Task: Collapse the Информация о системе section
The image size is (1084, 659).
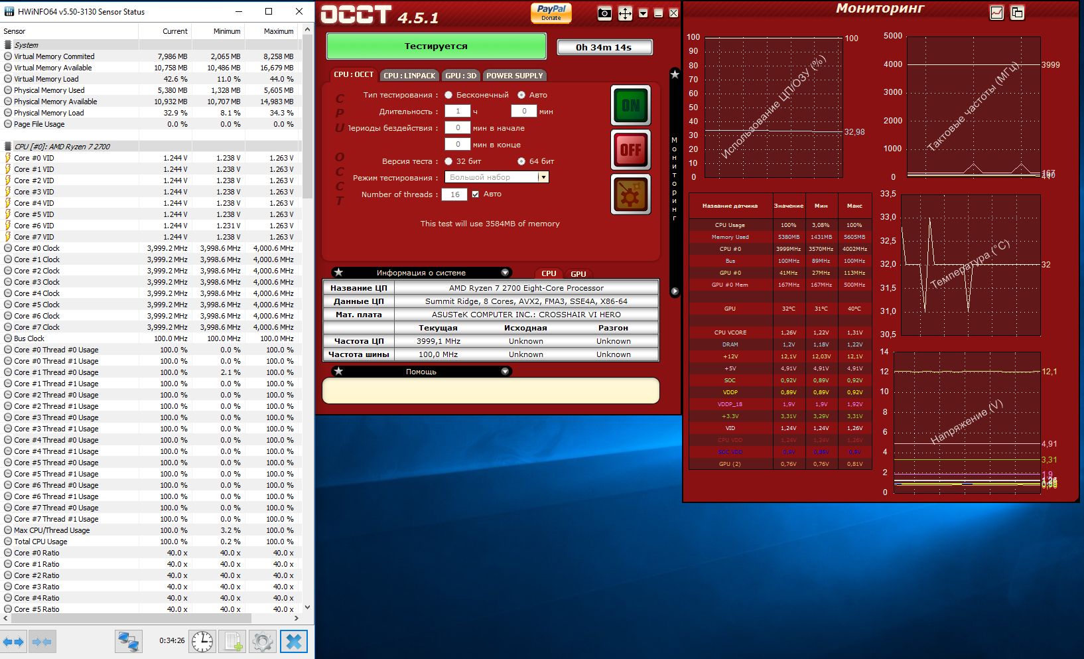Action: (x=505, y=273)
